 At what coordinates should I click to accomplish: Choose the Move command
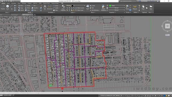(x=21, y=6)
